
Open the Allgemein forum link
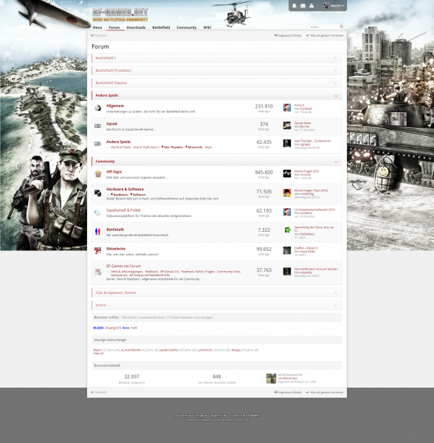pyautogui.click(x=115, y=106)
